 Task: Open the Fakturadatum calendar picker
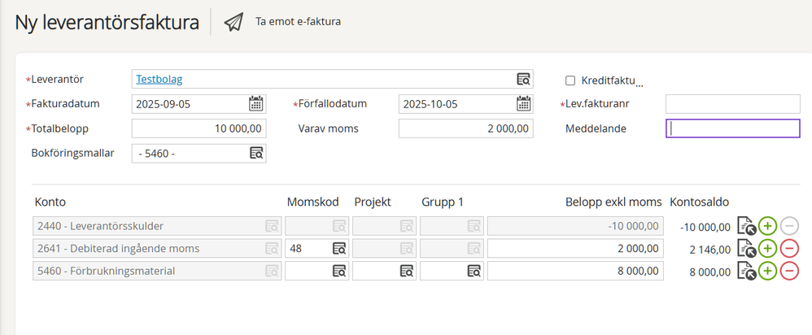(x=255, y=103)
